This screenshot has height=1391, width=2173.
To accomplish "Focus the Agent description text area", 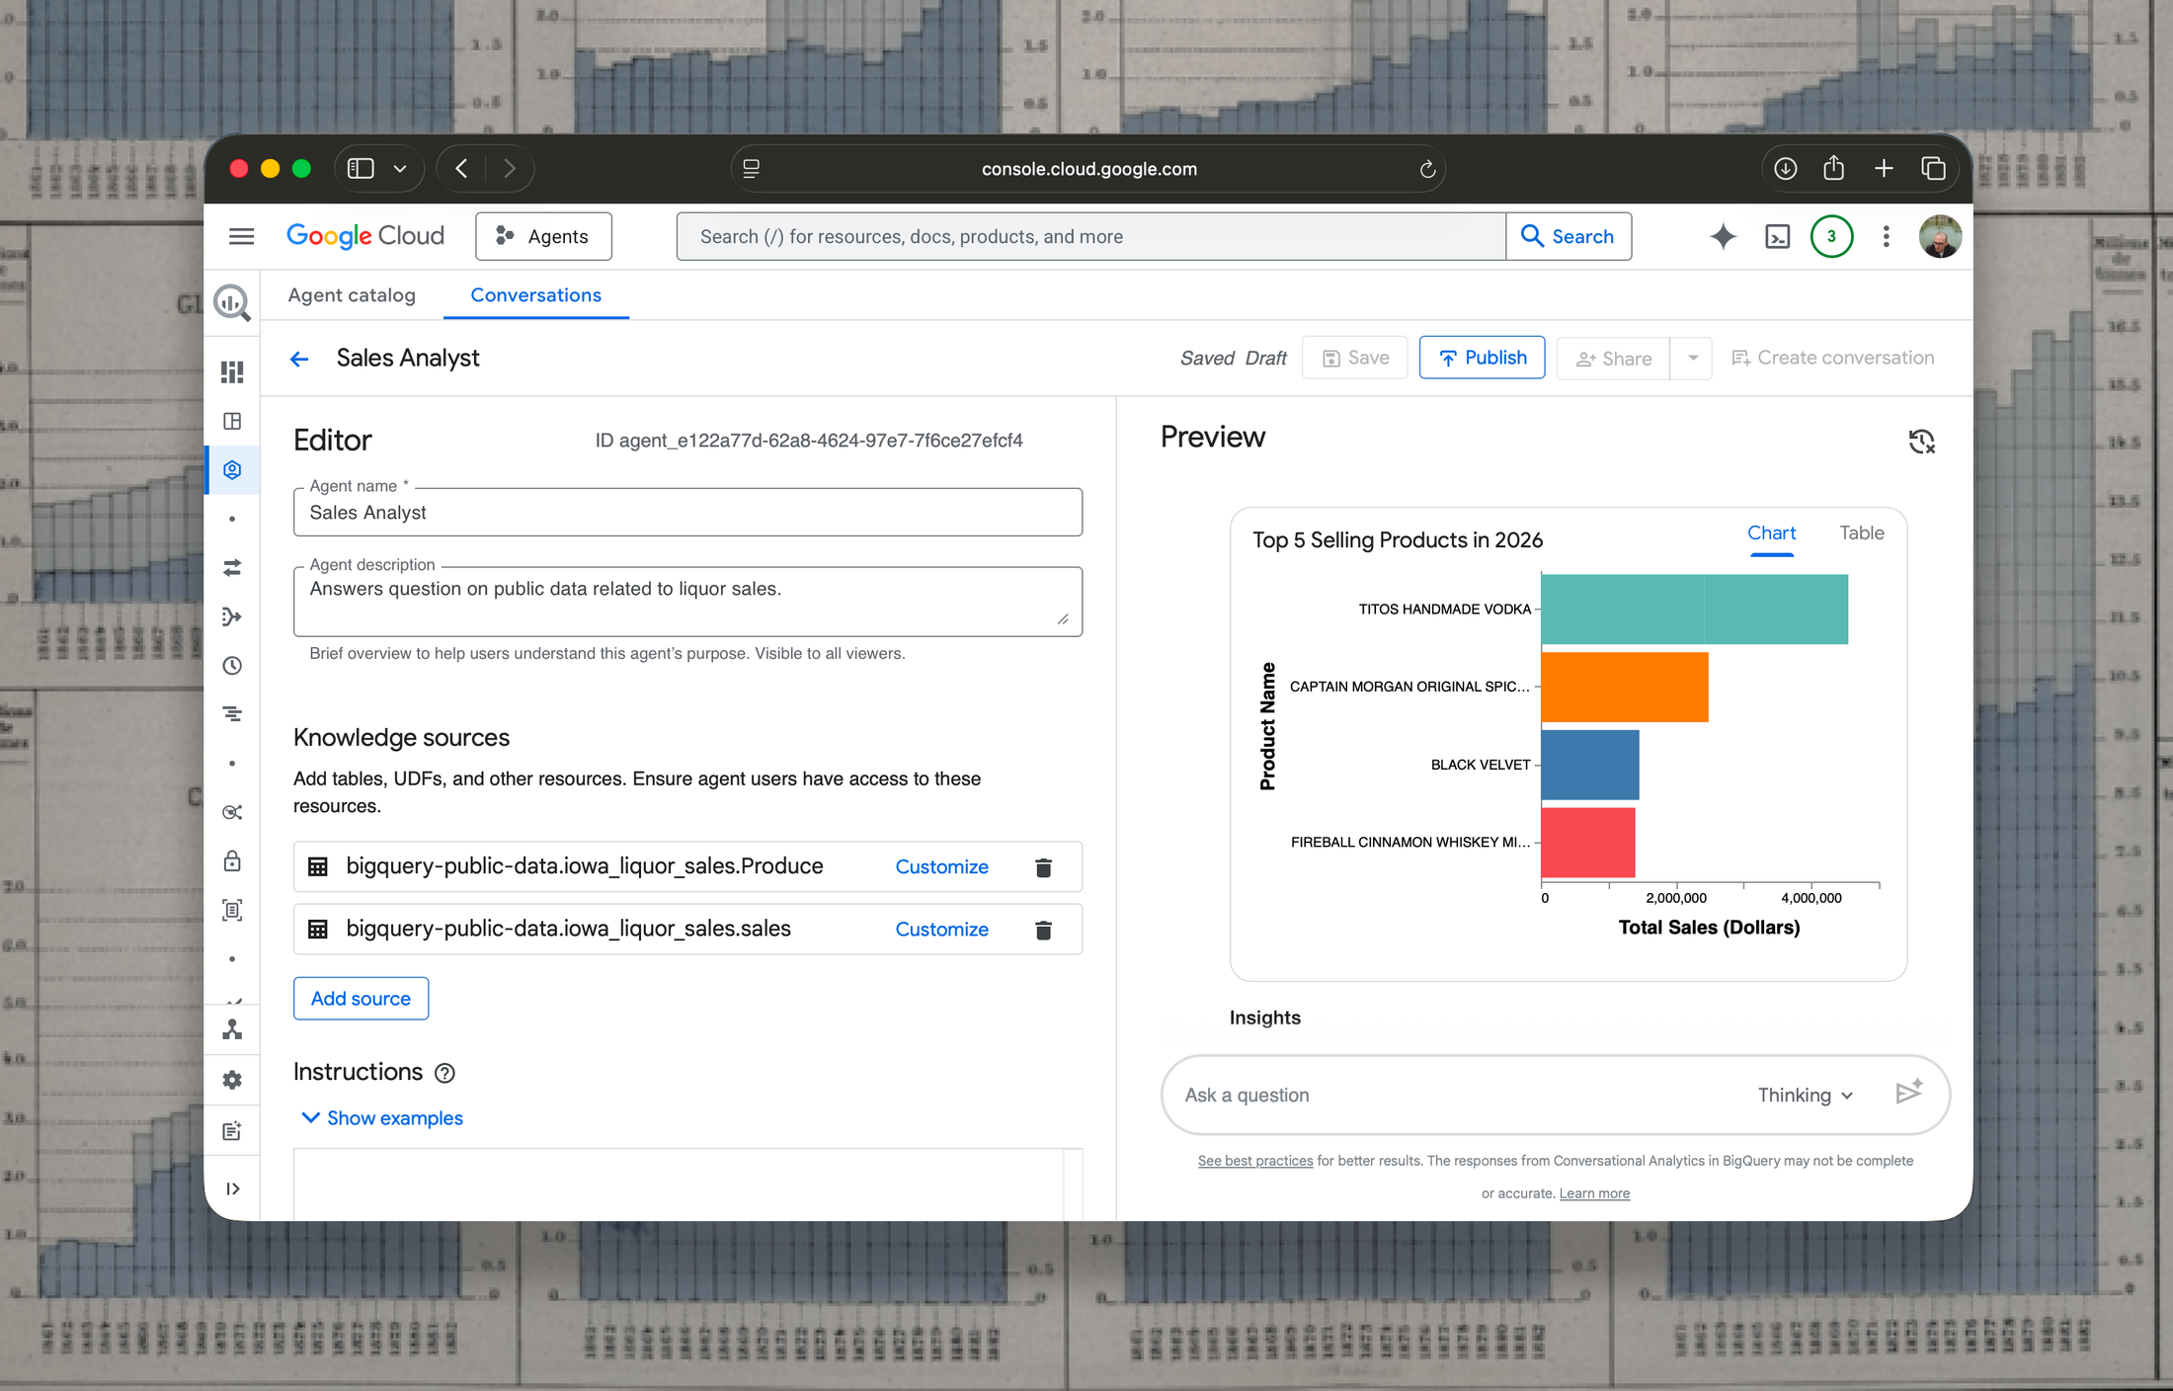I will [x=687, y=602].
